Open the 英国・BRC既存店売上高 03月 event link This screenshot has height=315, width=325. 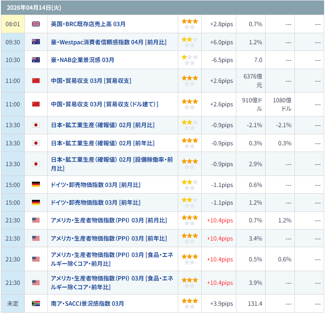[x=88, y=24]
